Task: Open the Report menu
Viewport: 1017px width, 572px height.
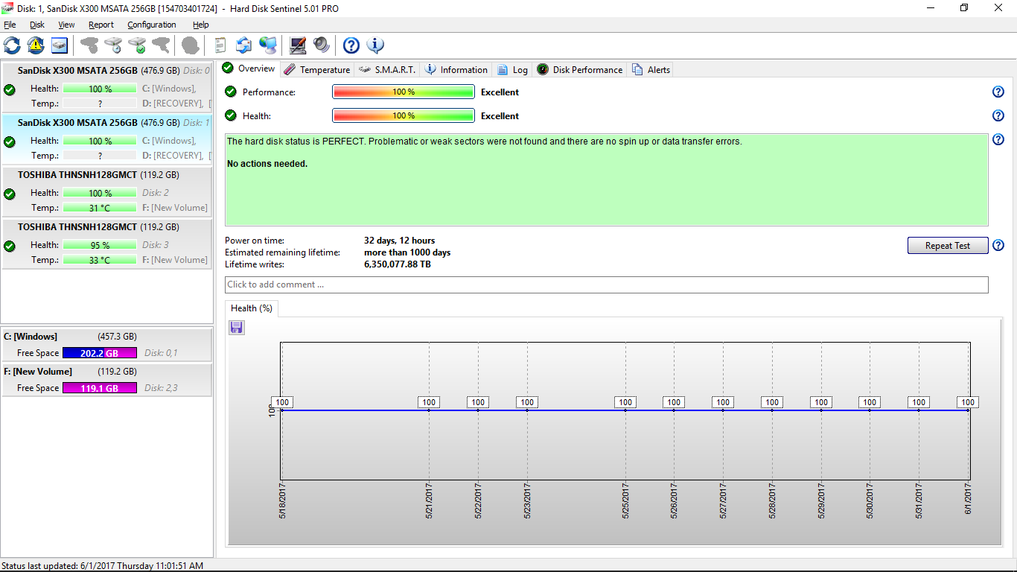Action: pos(101,25)
